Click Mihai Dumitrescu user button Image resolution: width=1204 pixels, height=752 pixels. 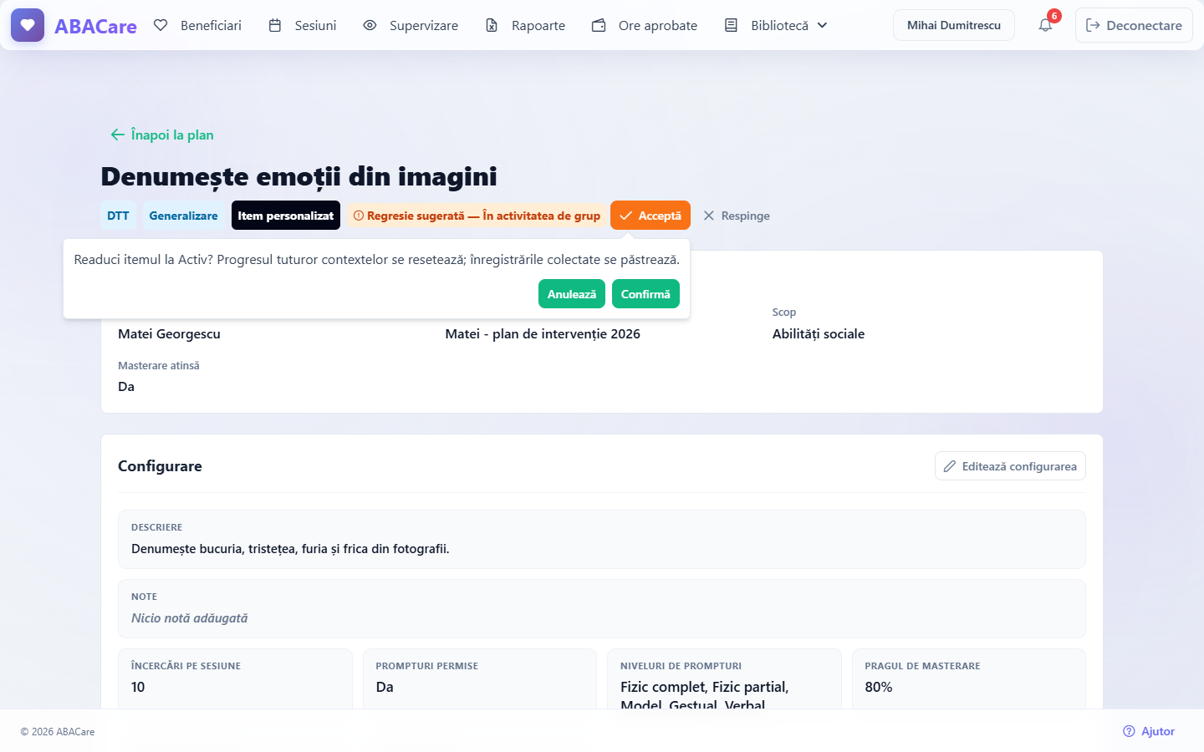(x=954, y=25)
